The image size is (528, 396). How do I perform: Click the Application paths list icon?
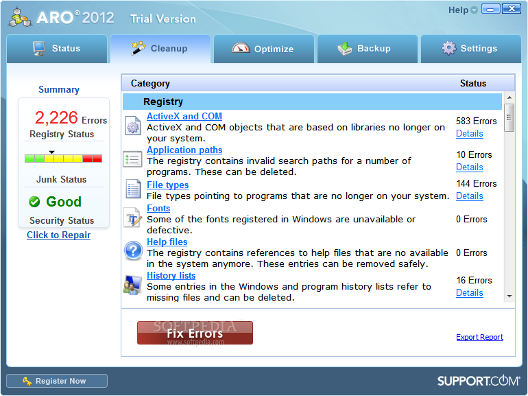tap(132, 159)
